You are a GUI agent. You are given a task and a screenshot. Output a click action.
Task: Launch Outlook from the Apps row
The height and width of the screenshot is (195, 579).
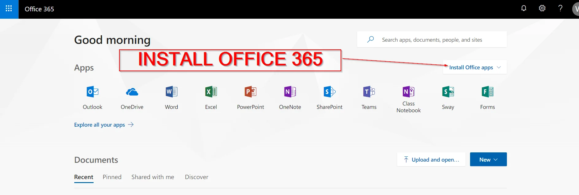point(92,98)
